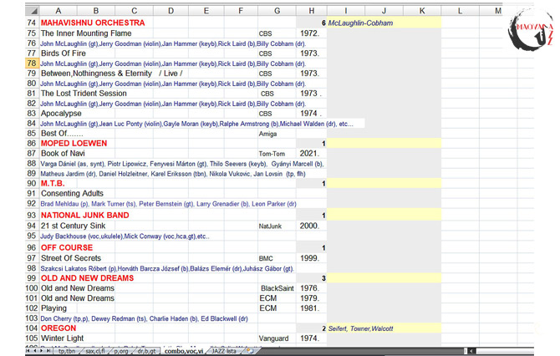The width and height of the screenshot is (560, 356).
Task: Click the Book of Navi cell
Action: pos(63,153)
